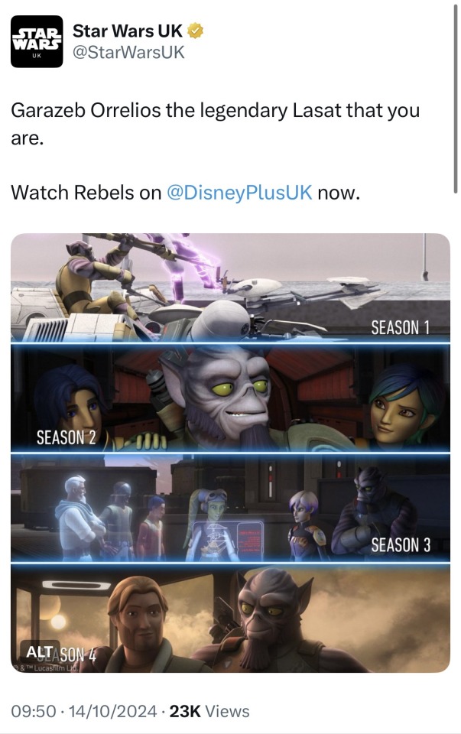The width and height of the screenshot is (461, 734).
Task: Open the Star Wars UK profile avatar
Action: 37,41
